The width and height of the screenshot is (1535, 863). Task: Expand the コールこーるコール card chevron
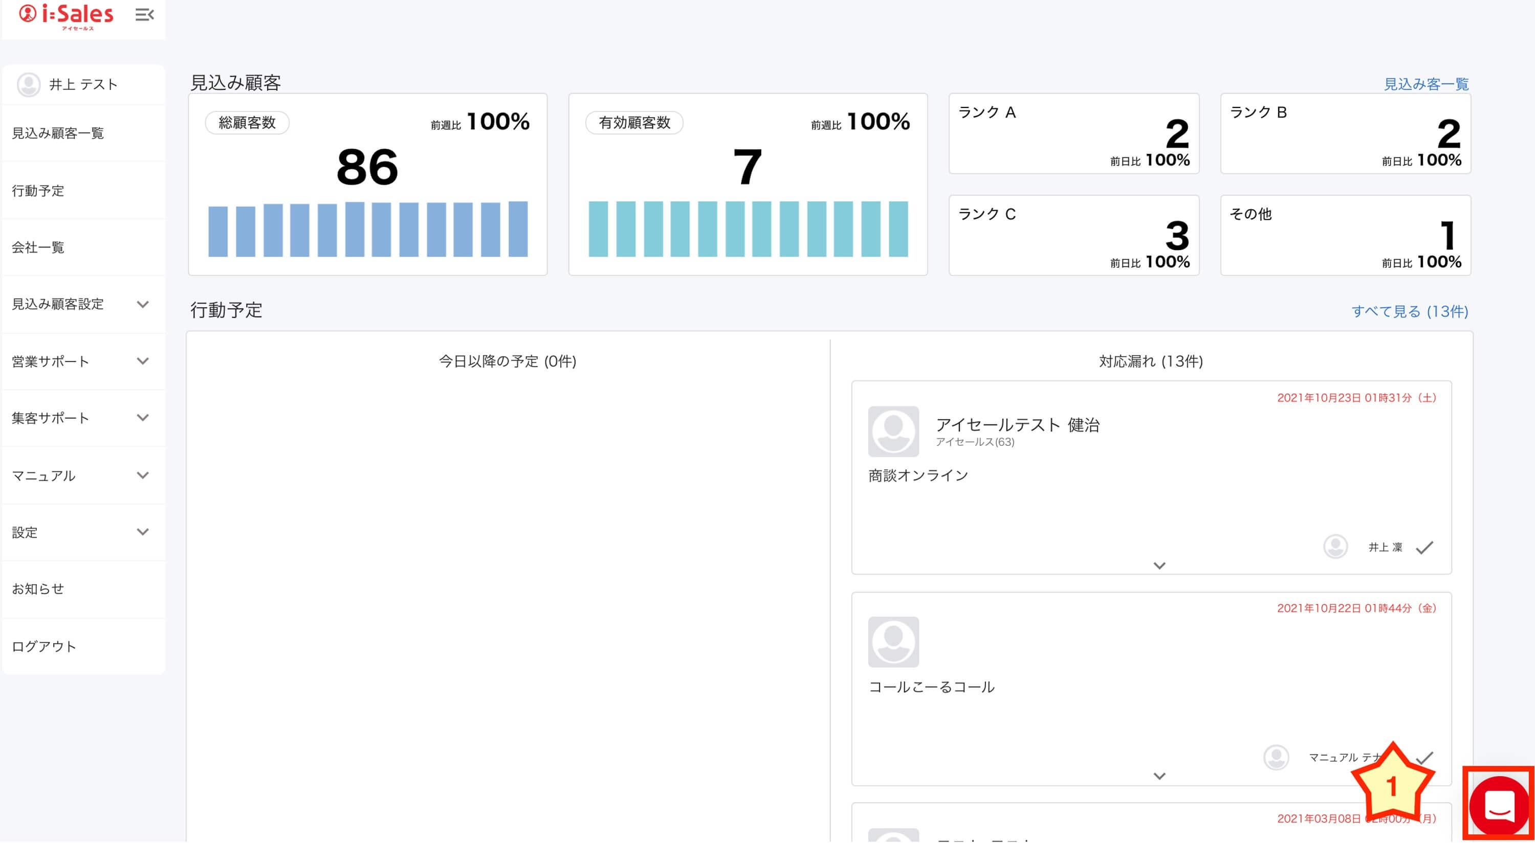1158,776
